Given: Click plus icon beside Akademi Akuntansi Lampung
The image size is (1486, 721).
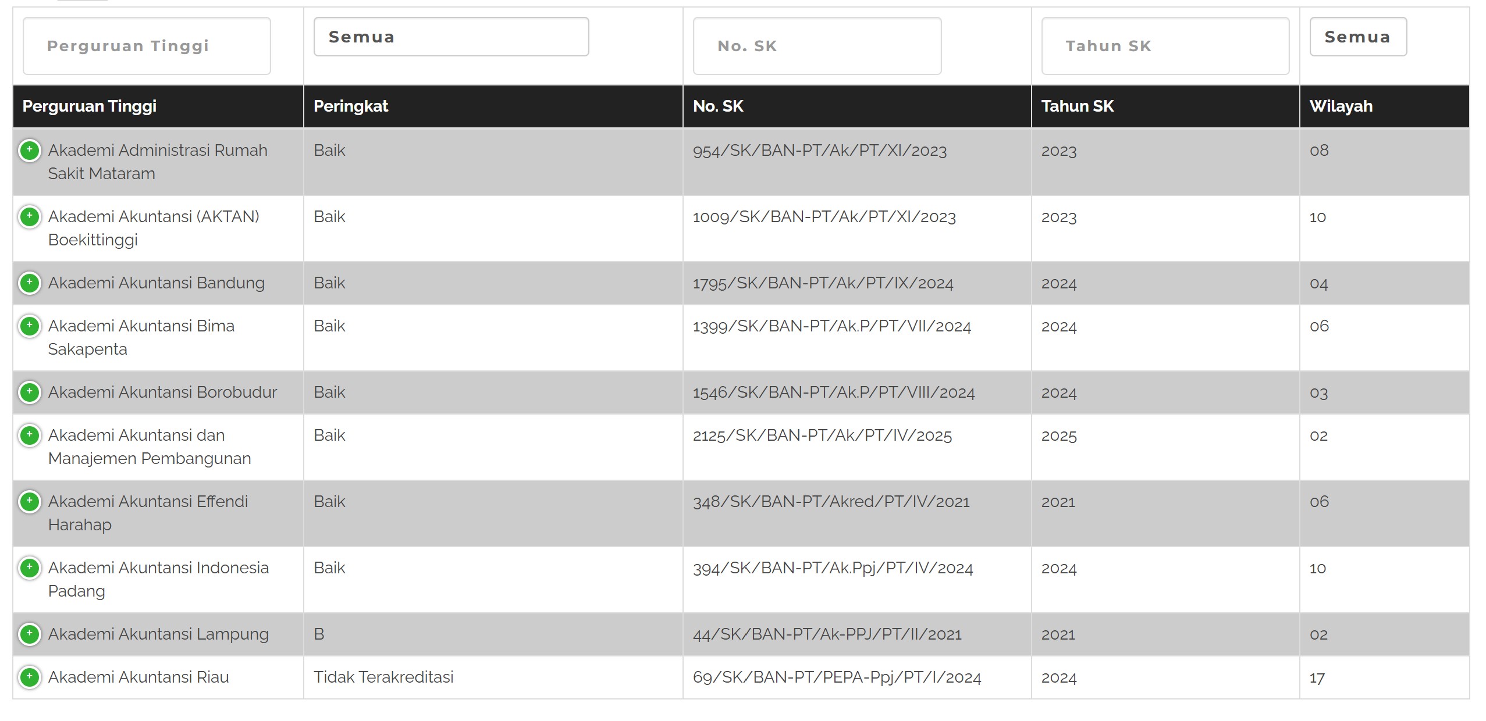Looking at the screenshot, I should (30, 634).
